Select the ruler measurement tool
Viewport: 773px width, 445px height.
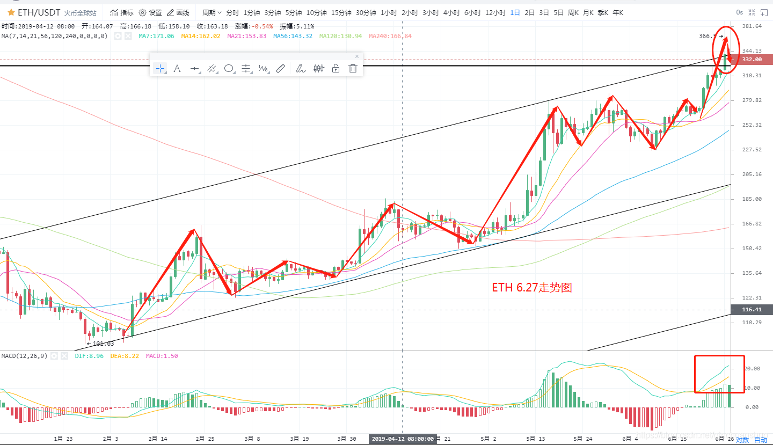280,68
